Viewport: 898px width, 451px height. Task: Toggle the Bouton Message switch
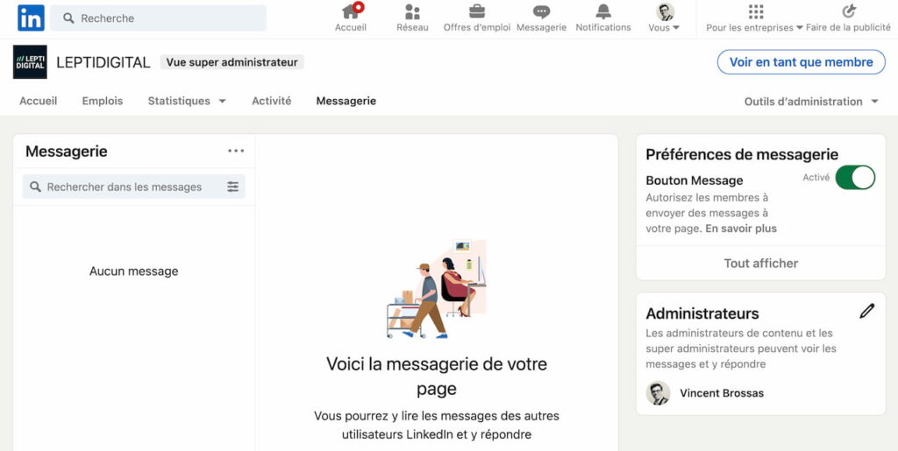click(x=855, y=177)
